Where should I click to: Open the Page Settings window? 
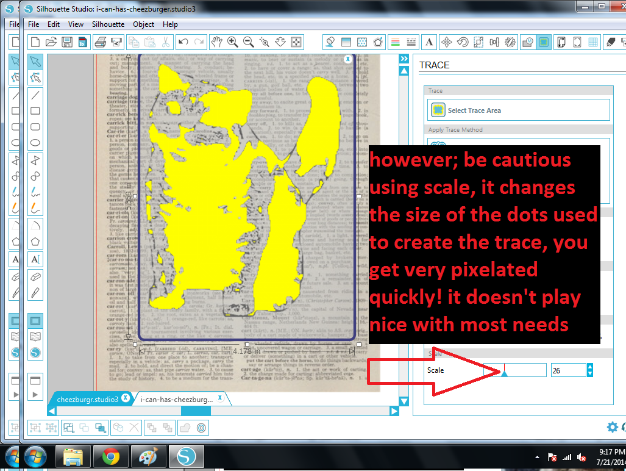[561, 42]
